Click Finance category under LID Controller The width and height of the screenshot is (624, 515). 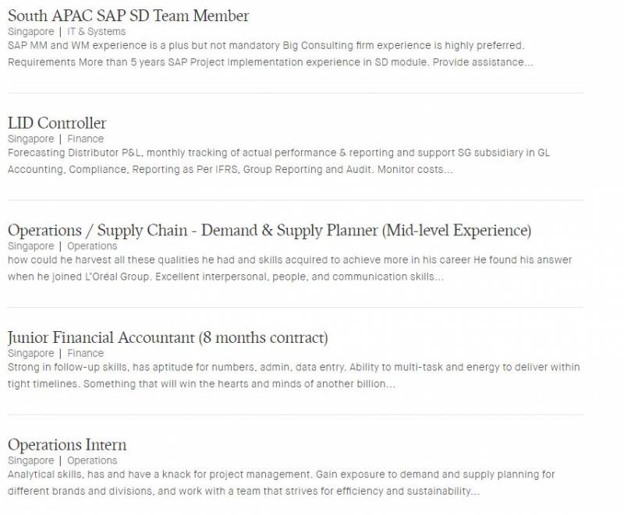pyautogui.click(x=85, y=139)
